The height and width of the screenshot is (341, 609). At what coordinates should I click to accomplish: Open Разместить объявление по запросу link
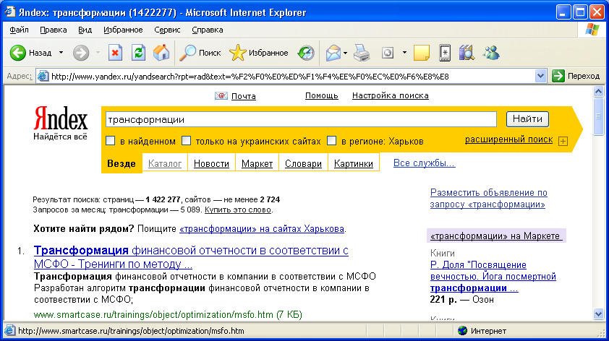click(489, 198)
